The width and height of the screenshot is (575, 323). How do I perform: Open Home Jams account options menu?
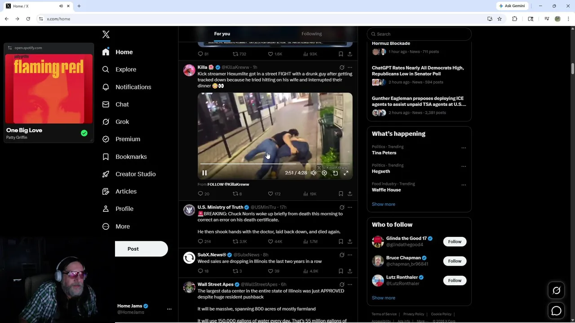[x=169, y=309]
